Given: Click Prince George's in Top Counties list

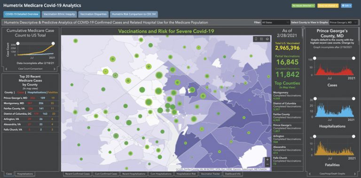Looking at the screenshot, I should tap(287, 128).
